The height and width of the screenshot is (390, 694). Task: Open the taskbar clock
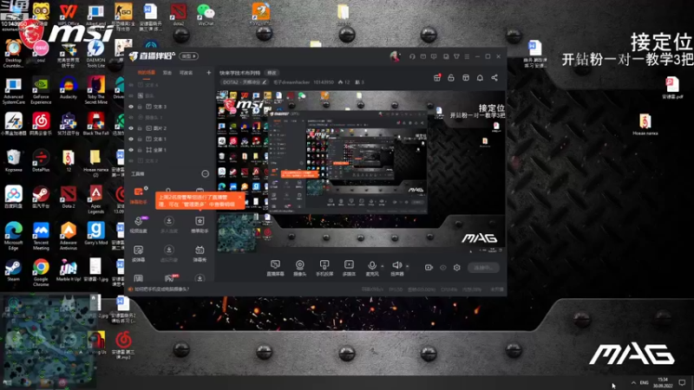tap(663, 383)
